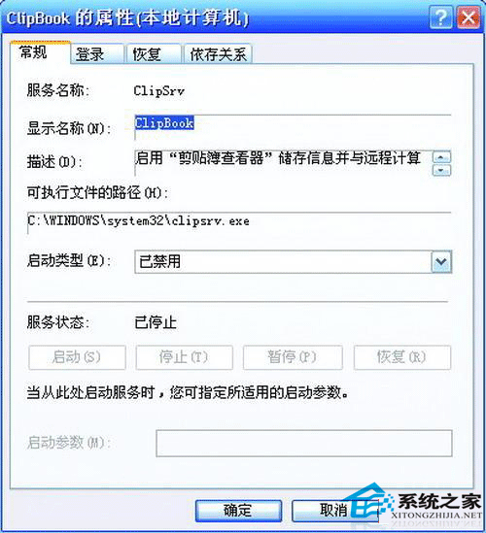Click description box up arrow
The width and height of the screenshot is (486, 533).
441,157
